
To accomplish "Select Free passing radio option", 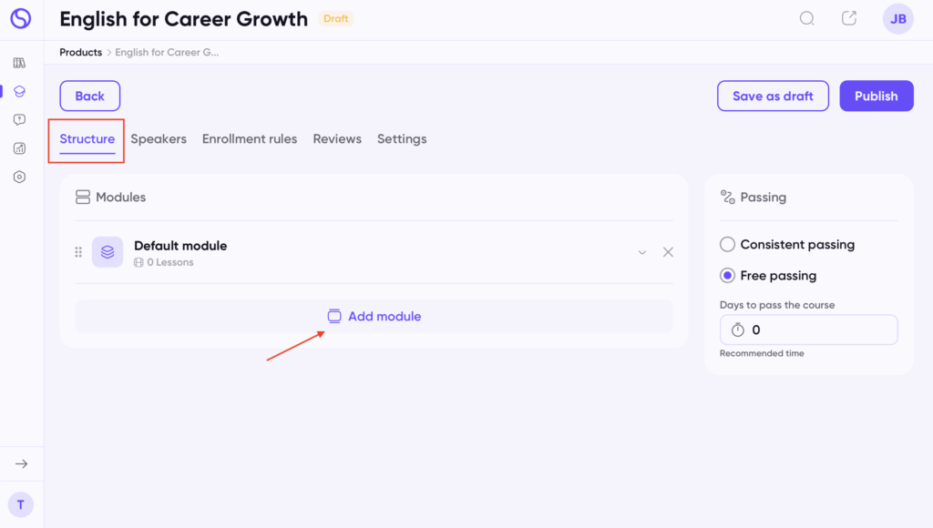I will [x=727, y=275].
